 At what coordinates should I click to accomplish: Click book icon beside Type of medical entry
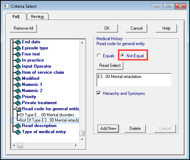18,132
